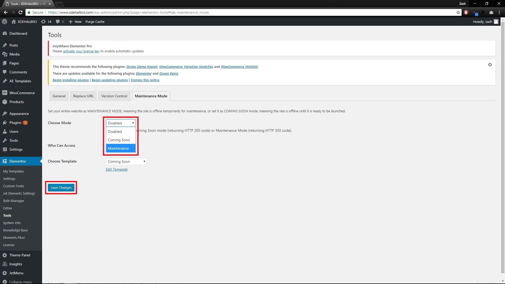Click the WordPress logo in admin bar

coord(4,22)
